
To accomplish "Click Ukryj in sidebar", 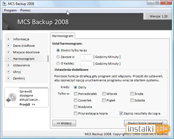I will coord(17,72).
